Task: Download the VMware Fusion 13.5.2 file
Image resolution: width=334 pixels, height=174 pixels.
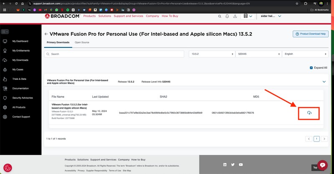Action: pyautogui.click(x=309, y=113)
